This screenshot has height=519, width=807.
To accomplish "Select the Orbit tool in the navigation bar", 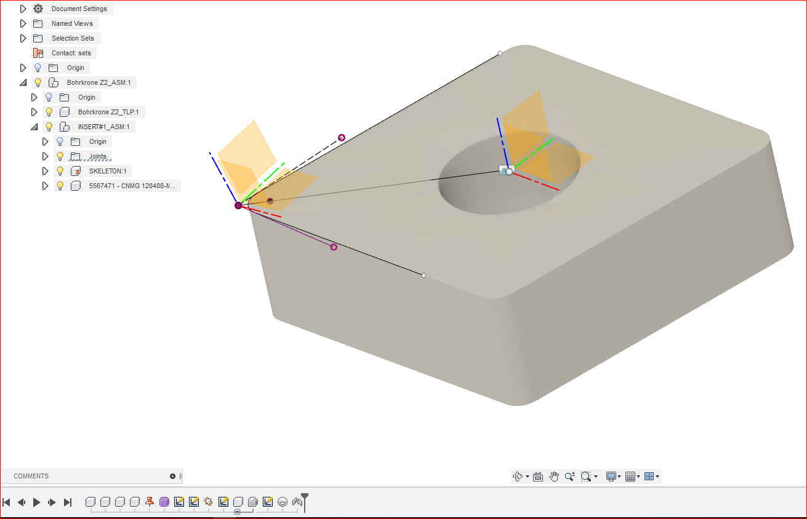I will point(519,476).
